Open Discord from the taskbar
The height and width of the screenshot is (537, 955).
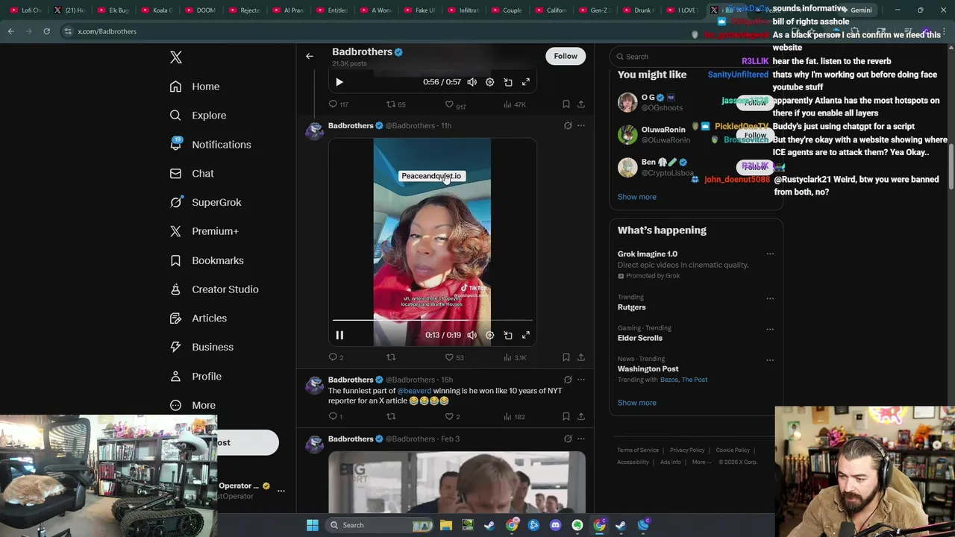pos(555,525)
